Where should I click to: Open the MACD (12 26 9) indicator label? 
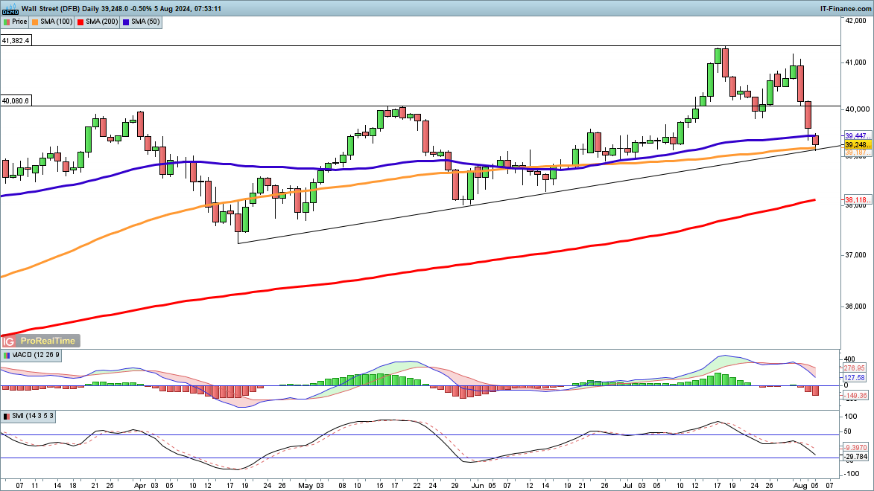click(x=37, y=356)
